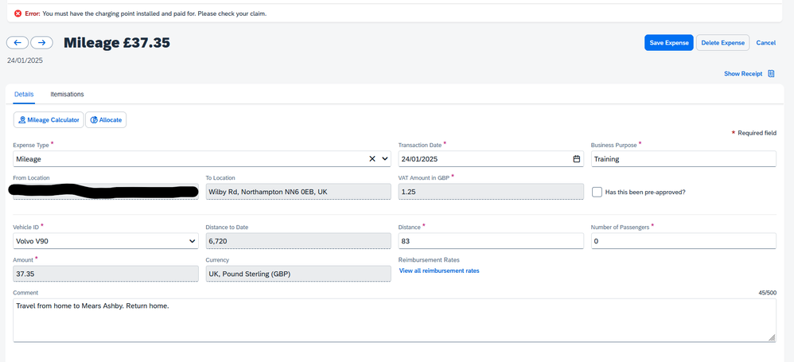Tick the 'Has this been pre-approved?' checkbox
Viewport: 794px width, 362px height.
(x=597, y=192)
